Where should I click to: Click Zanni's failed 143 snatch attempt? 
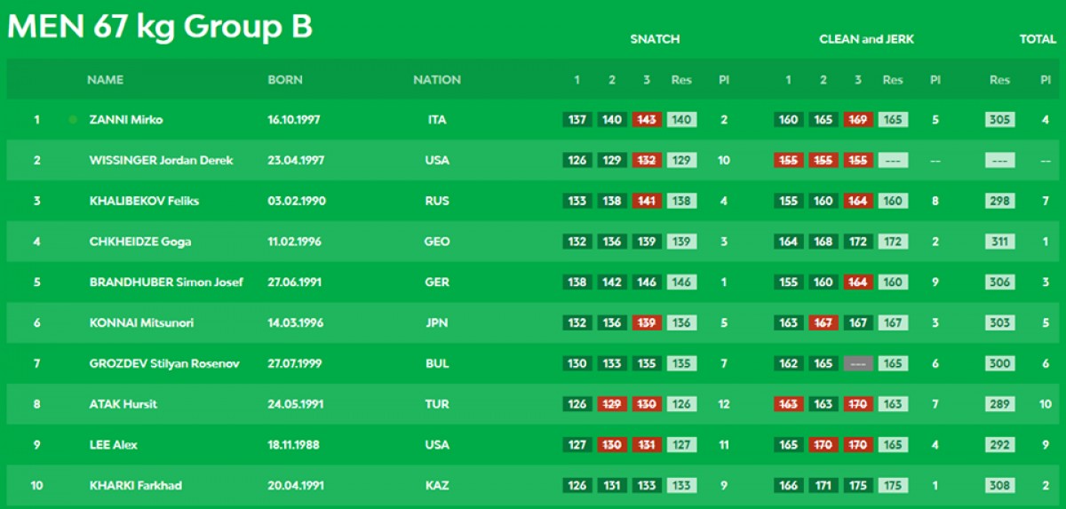[646, 120]
